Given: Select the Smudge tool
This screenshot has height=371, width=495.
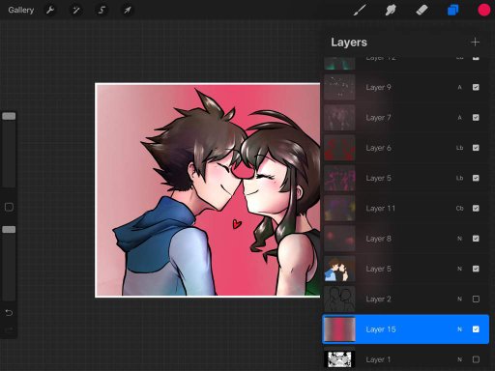Looking at the screenshot, I should click(x=391, y=10).
